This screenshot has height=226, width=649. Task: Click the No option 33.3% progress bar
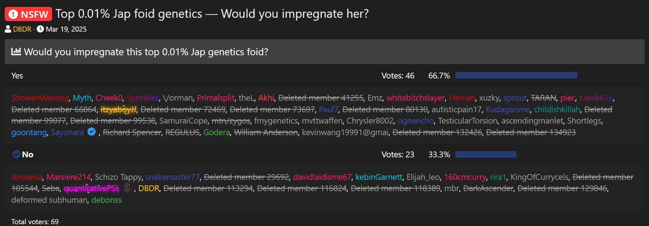tap(486, 154)
